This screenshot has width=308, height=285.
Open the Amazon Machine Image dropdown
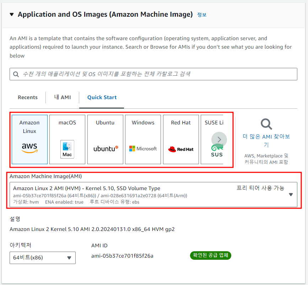point(153,195)
